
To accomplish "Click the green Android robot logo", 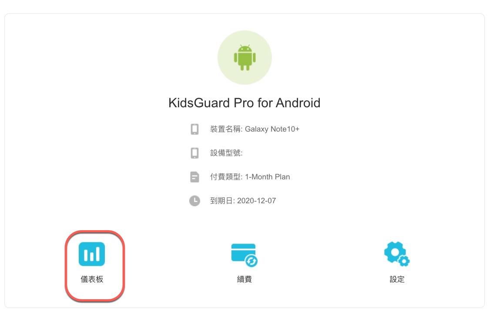I will coord(245,58).
